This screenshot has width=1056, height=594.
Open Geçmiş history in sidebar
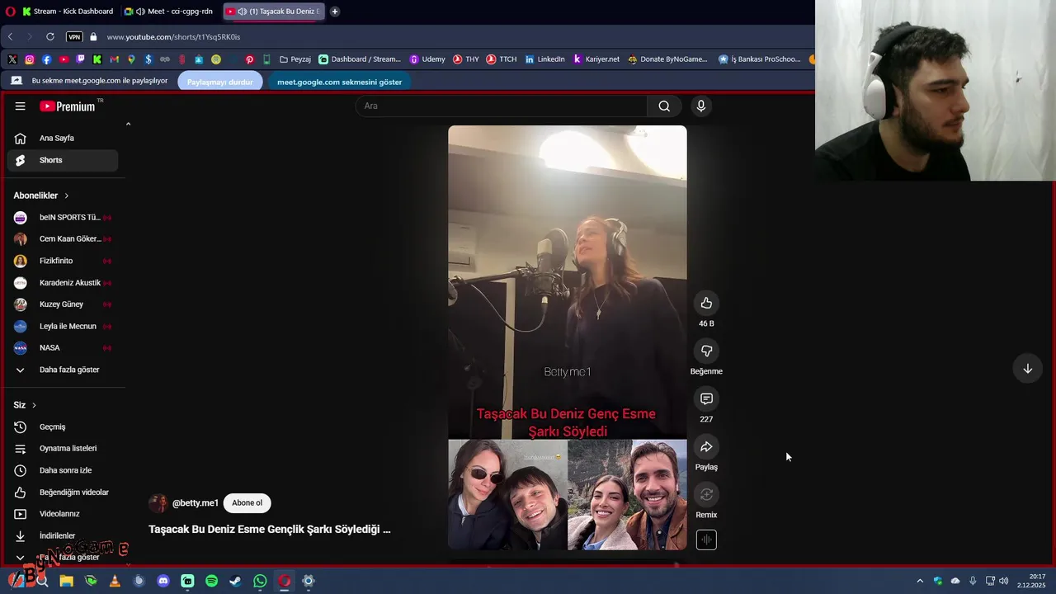coord(63,427)
